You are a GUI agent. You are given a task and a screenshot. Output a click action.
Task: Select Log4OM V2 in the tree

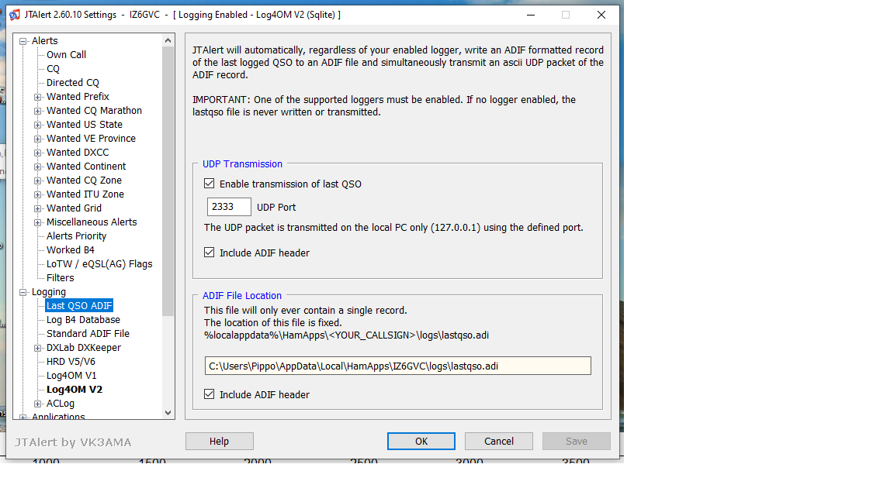click(74, 390)
